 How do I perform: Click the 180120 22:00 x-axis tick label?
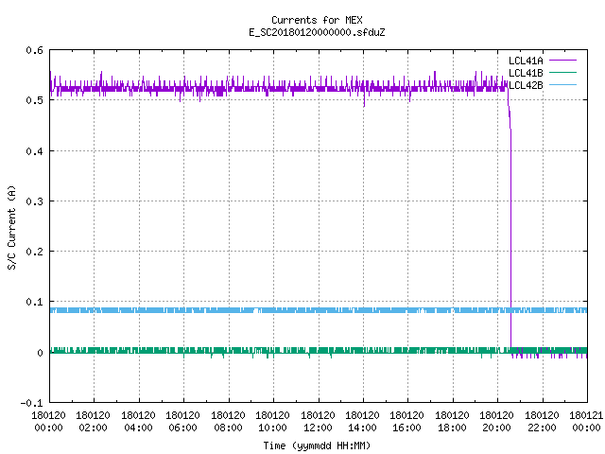pos(542,422)
